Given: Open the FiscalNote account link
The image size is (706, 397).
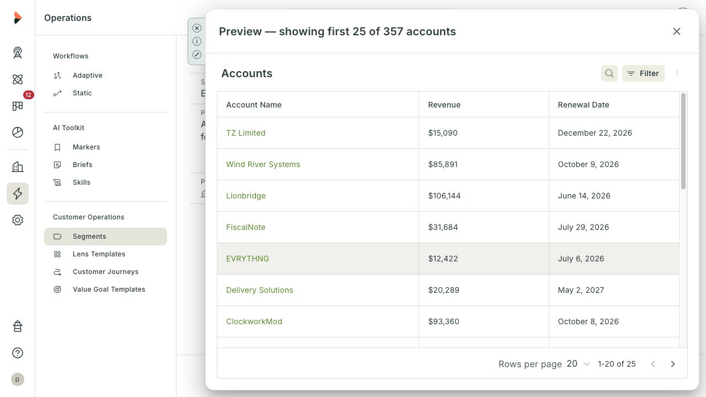Looking at the screenshot, I should pyautogui.click(x=245, y=227).
